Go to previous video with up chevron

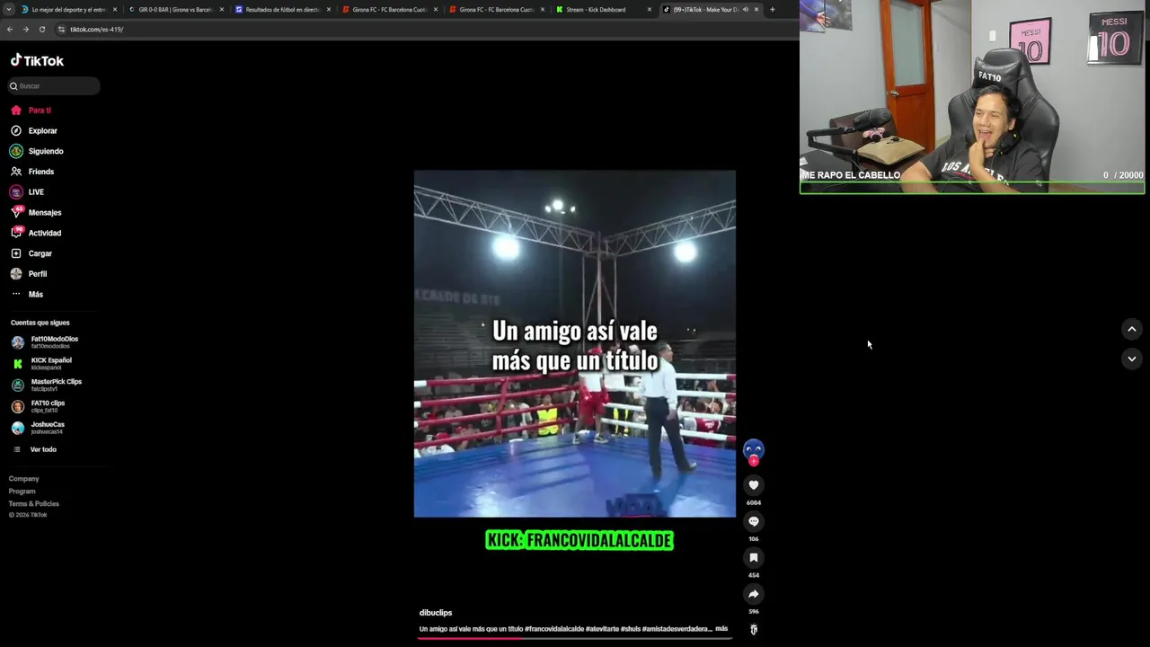[1132, 330]
